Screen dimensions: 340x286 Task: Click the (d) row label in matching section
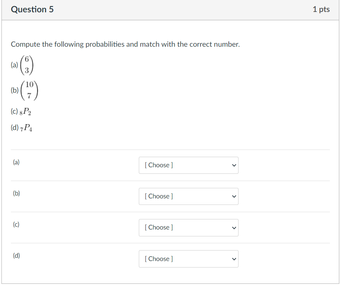click(x=16, y=256)
